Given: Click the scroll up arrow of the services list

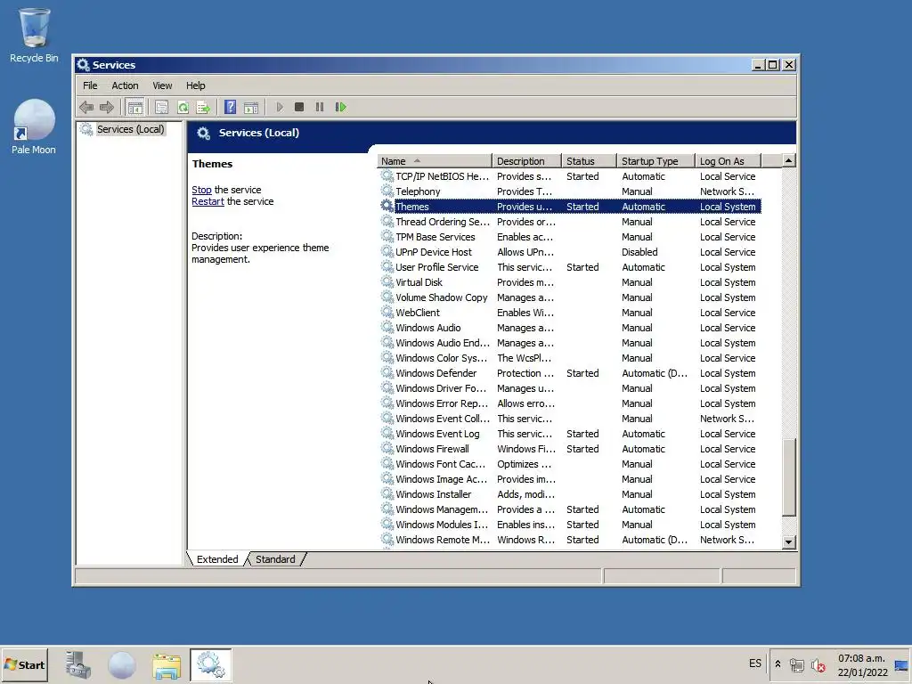Looking at the screenshot, I should (x=789, y=160).
